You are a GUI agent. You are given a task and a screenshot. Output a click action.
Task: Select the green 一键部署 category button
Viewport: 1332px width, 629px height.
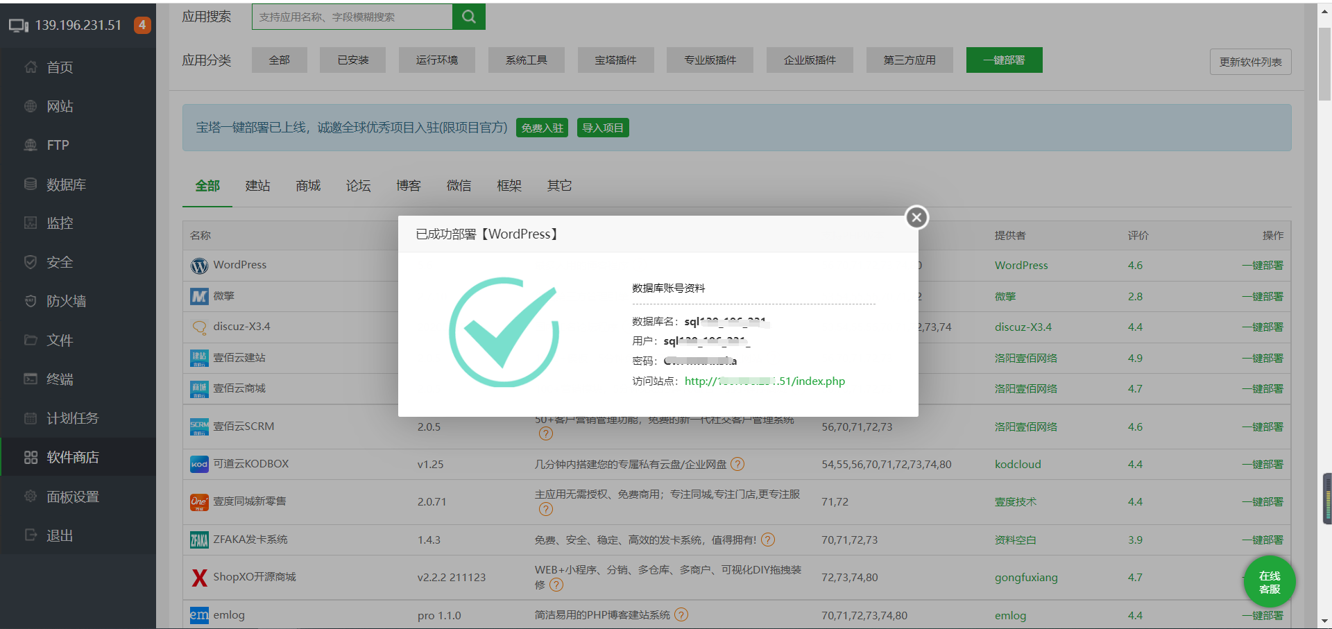(x=1004, y=60)
